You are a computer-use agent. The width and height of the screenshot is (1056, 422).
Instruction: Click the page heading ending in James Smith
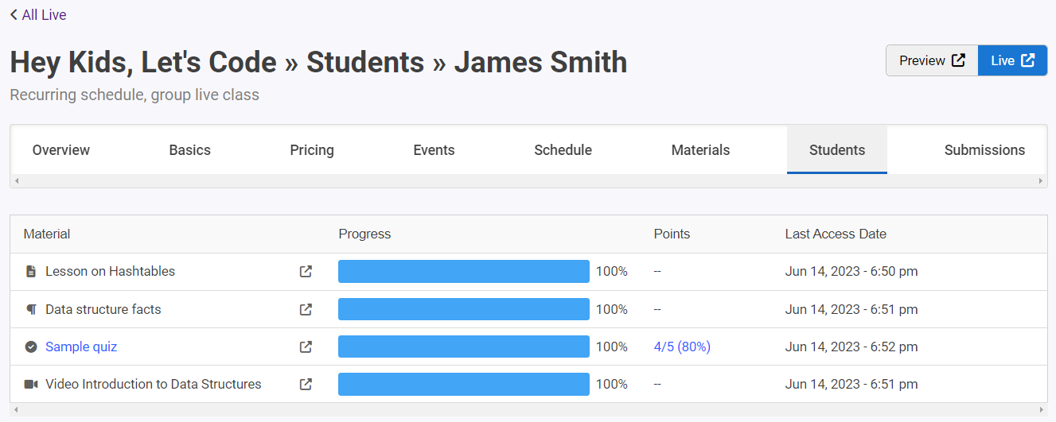(318, 62)
